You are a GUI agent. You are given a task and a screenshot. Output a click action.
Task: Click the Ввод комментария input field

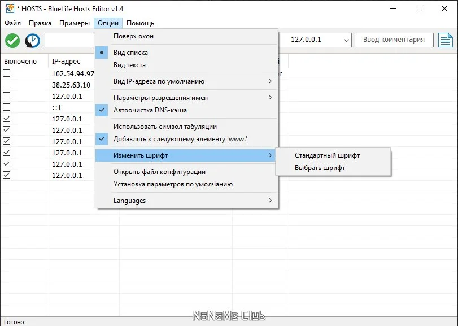[394, 40]
